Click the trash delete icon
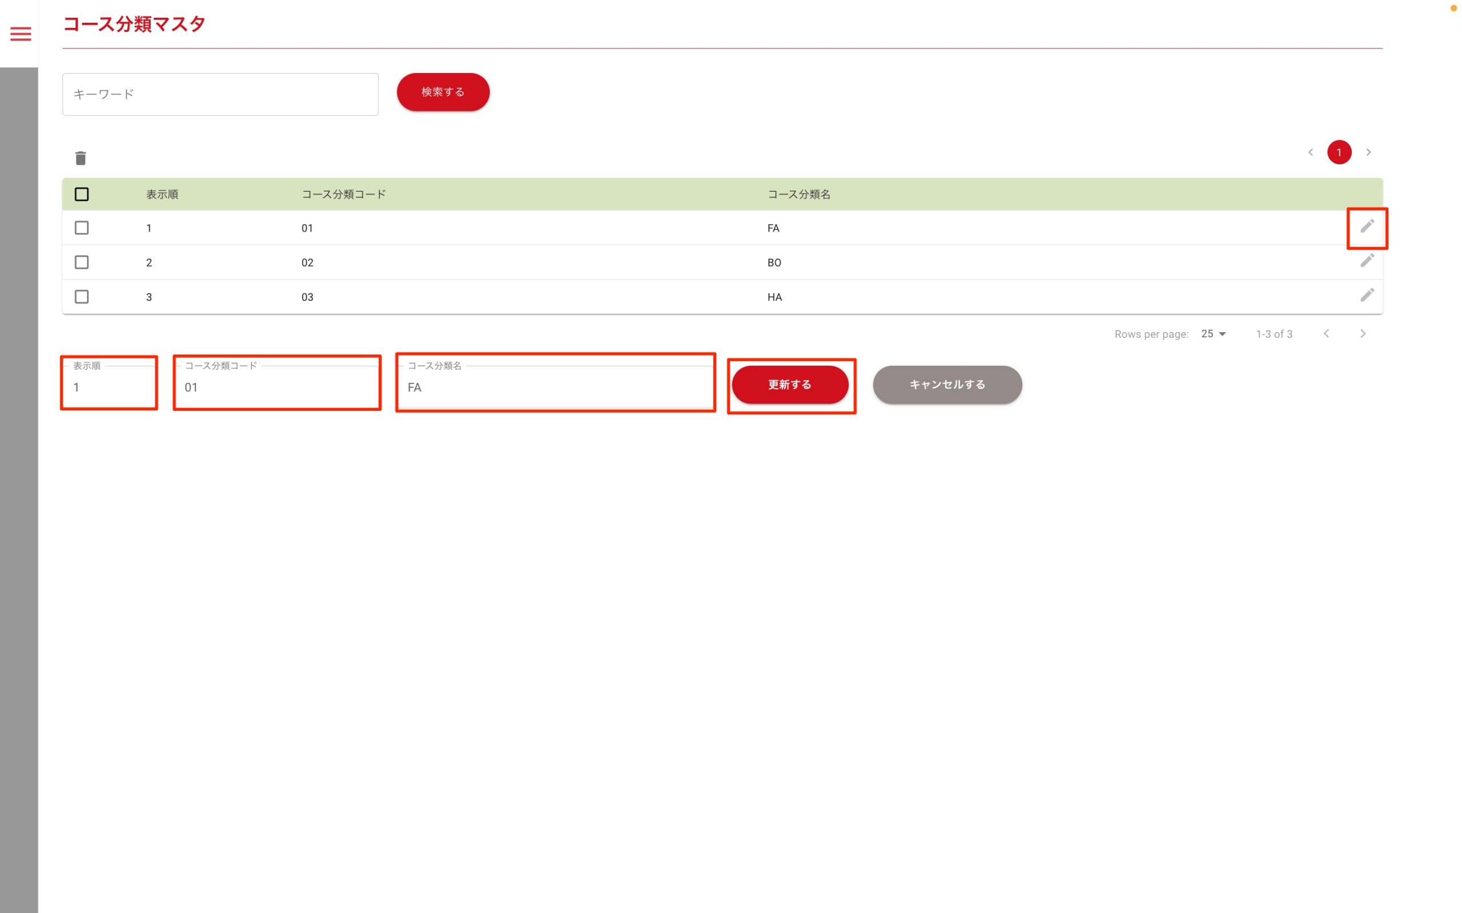 click(81, 158)
